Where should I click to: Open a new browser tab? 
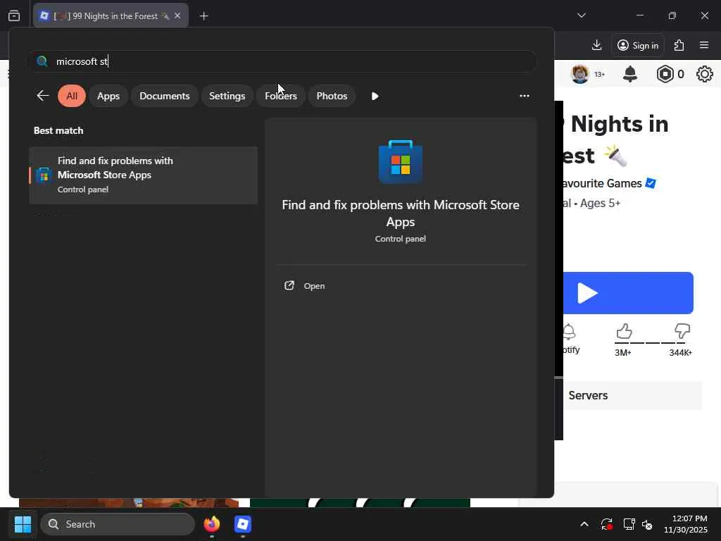click(203, 16)
